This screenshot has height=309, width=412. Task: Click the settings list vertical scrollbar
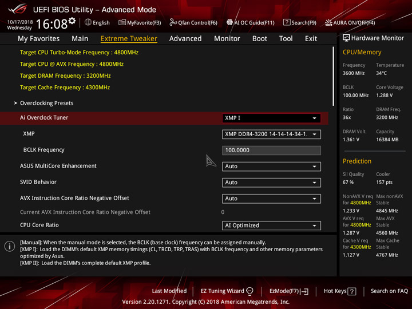pos(333,76)
